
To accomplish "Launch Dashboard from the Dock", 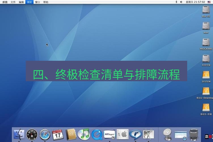I will click(32, 135).
